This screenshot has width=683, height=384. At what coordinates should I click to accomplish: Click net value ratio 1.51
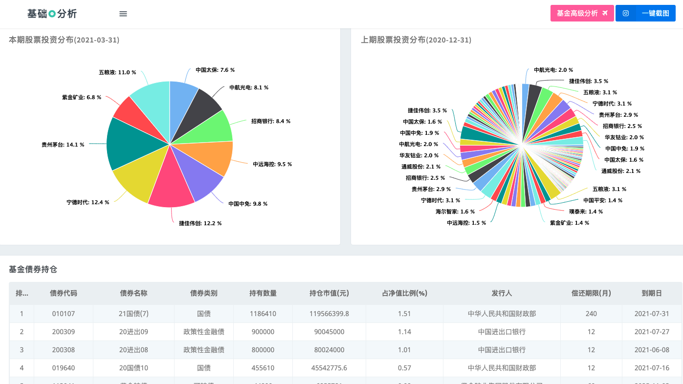[x=404, y=314]
